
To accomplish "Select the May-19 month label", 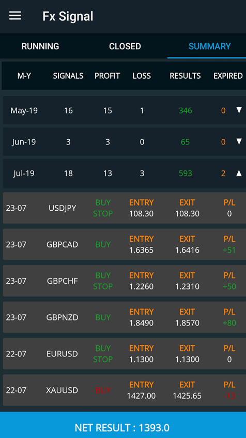I will tap(24, 111).
